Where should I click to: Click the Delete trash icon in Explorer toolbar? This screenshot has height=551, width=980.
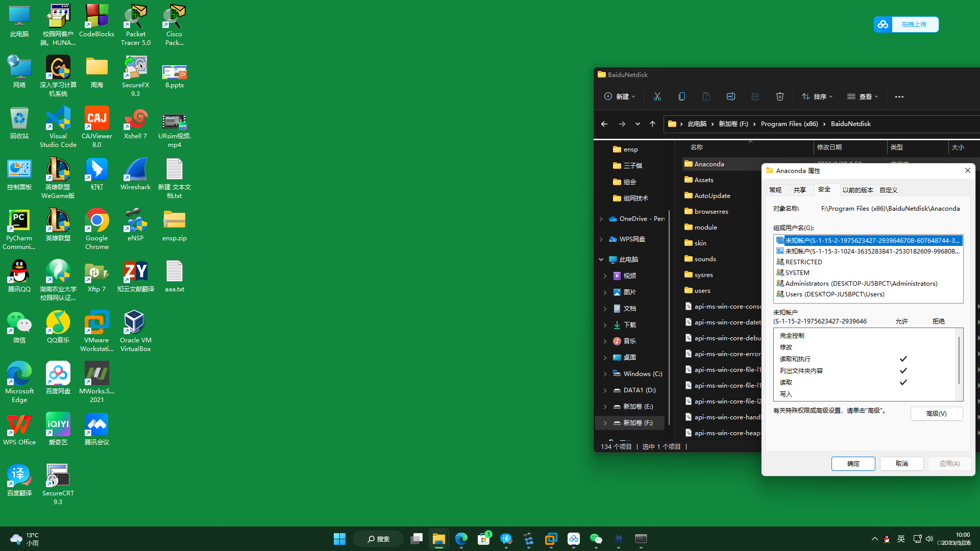point(779,96)
